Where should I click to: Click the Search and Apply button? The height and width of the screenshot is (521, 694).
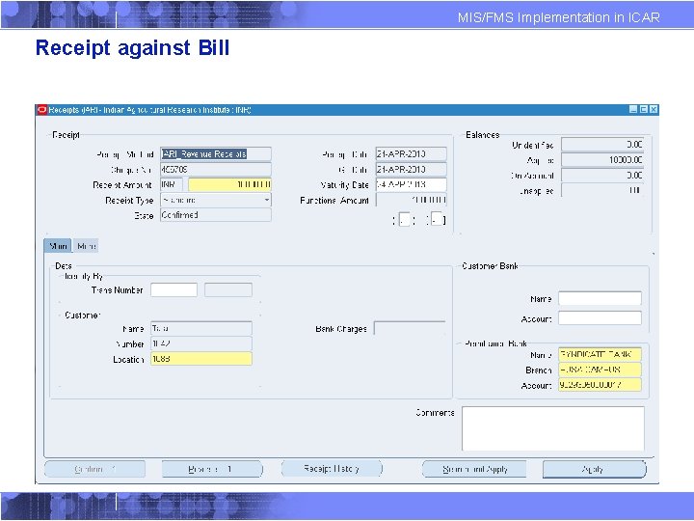coord(474,469)
